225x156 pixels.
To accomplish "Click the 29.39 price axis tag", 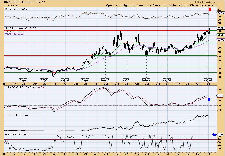I will click(221, 28).
